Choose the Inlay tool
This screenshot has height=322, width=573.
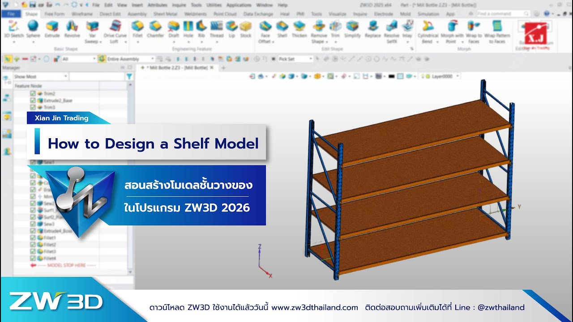pyautogui.click(x=407, y=30)
